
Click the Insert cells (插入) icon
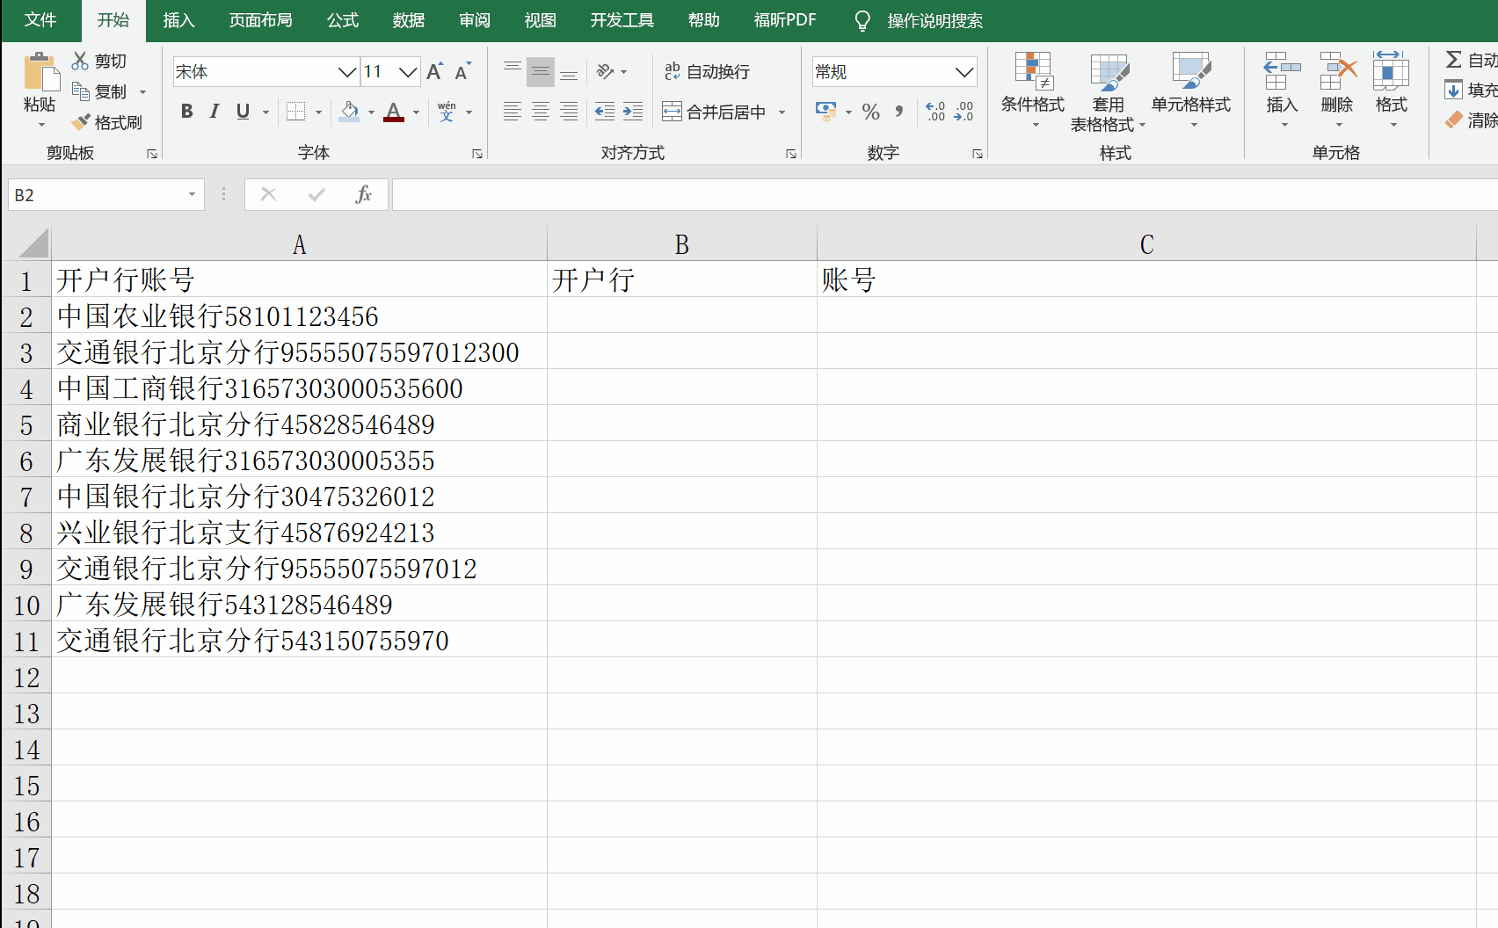click(1282, 71)
